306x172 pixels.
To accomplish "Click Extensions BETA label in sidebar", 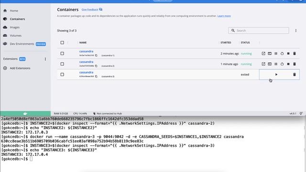I will tap(14, 59).
